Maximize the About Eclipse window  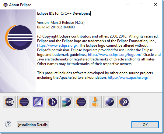[141, 5]
